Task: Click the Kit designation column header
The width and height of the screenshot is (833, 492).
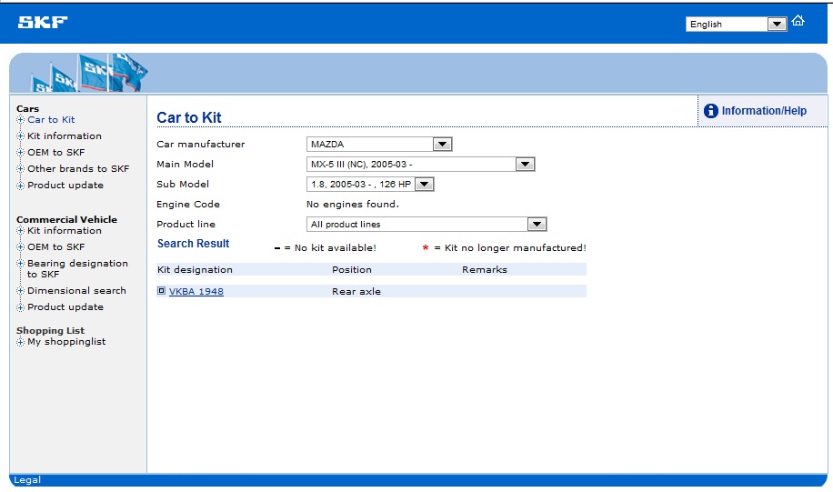Action: (195, 269)
